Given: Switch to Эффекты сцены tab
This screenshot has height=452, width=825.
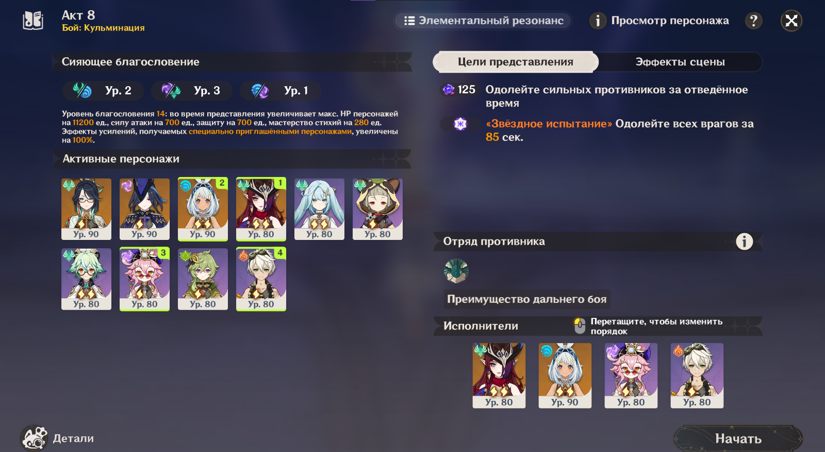Looking at the screenshot, I should pos(680,62).
